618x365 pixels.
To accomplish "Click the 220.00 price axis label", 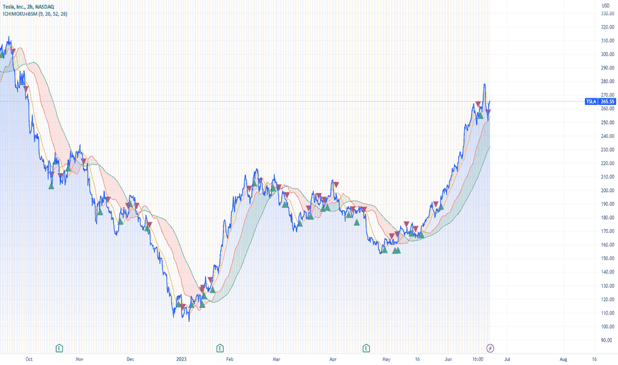I will pyautogui.click(x=607, y=163).
